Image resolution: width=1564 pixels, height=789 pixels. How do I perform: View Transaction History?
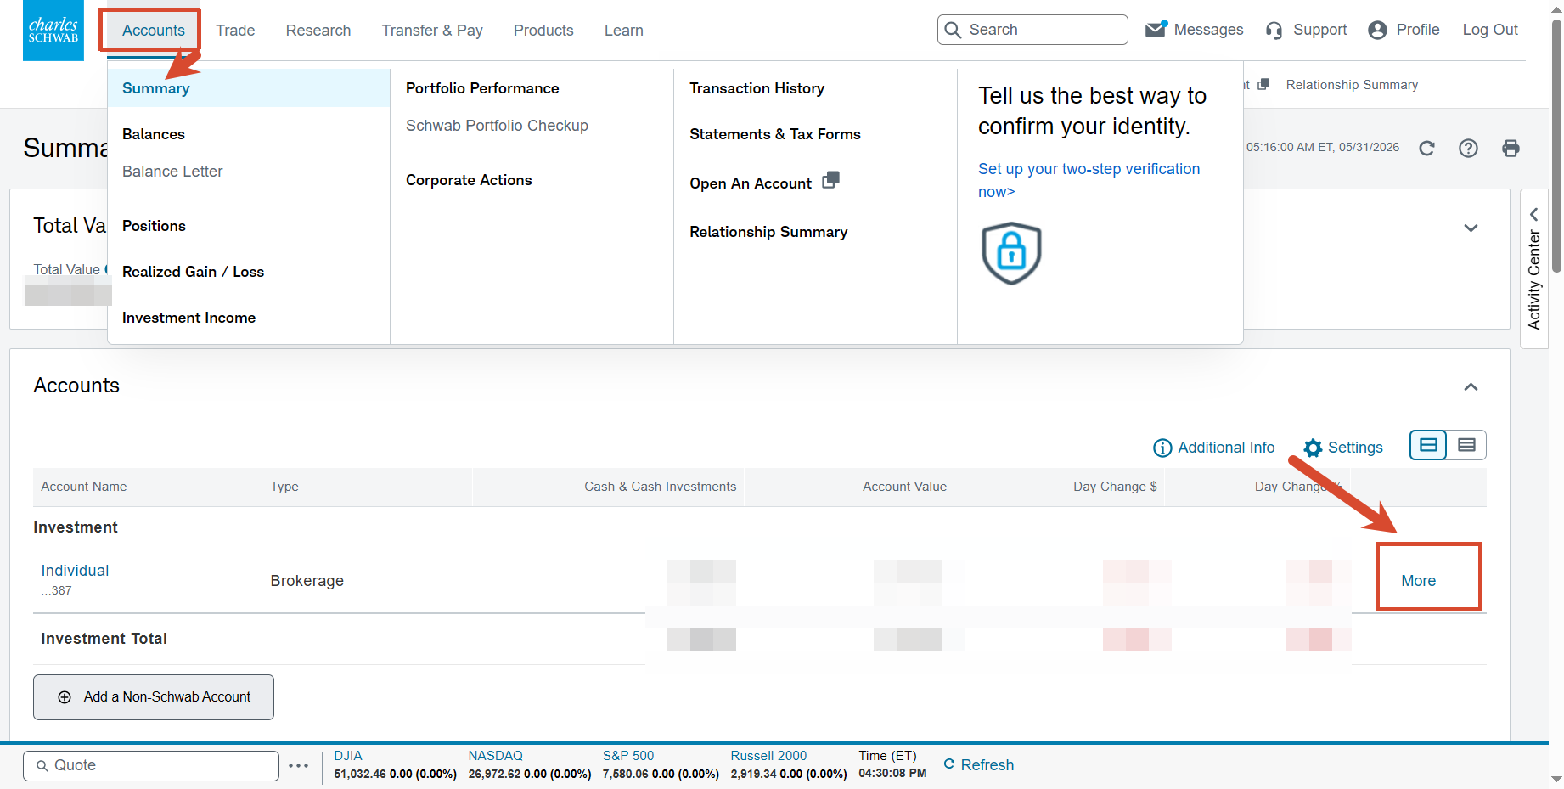click(x=757, y=88)
